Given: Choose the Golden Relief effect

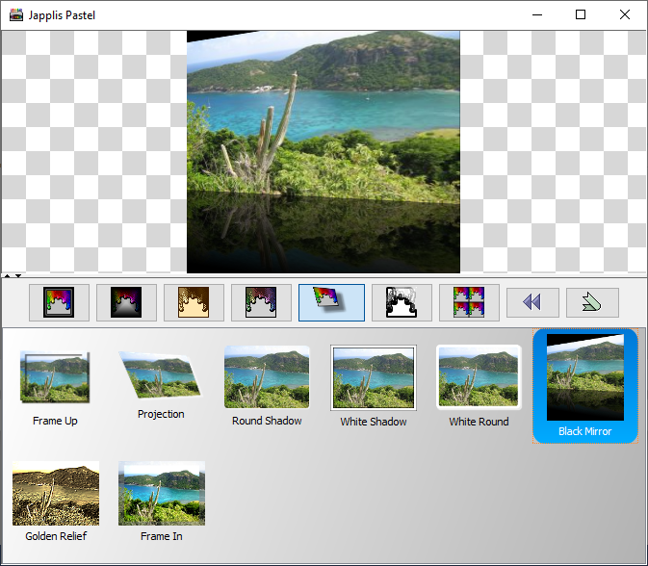Looking at the screenshot, I should coord(55,494).
